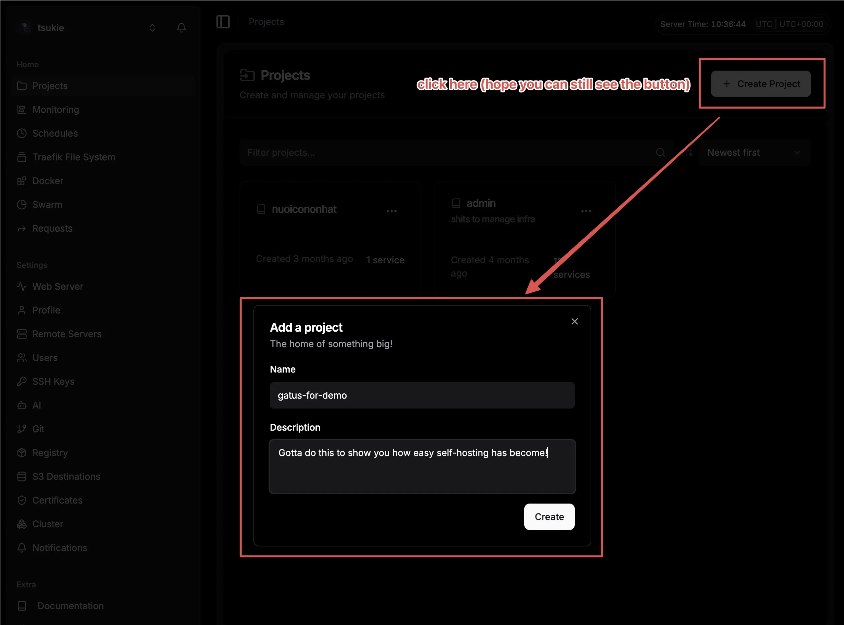The height and width of the screenshot is (625, 844).
Task: Go to Monitoring in sidebar
Action: (x=56, y=110)
